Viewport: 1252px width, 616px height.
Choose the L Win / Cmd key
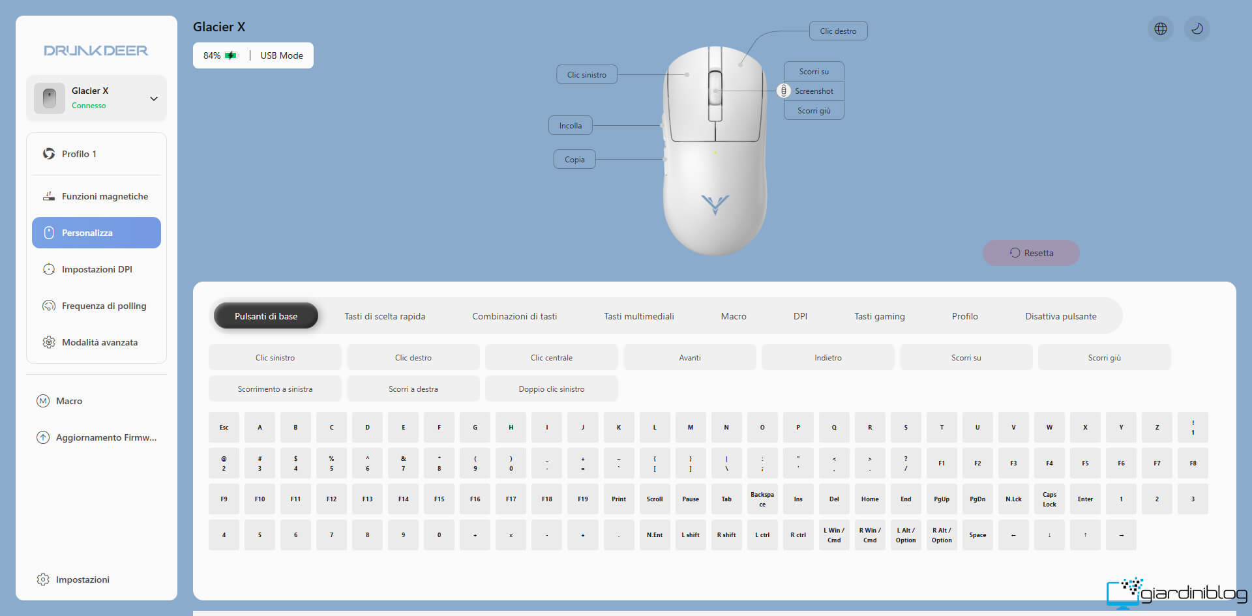(834, 535)
